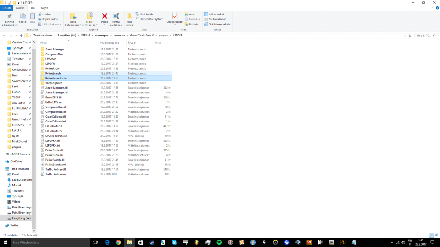Screen dimensions: 440x247
Task: Open address bar history dropdown
Action: (405, 36)
